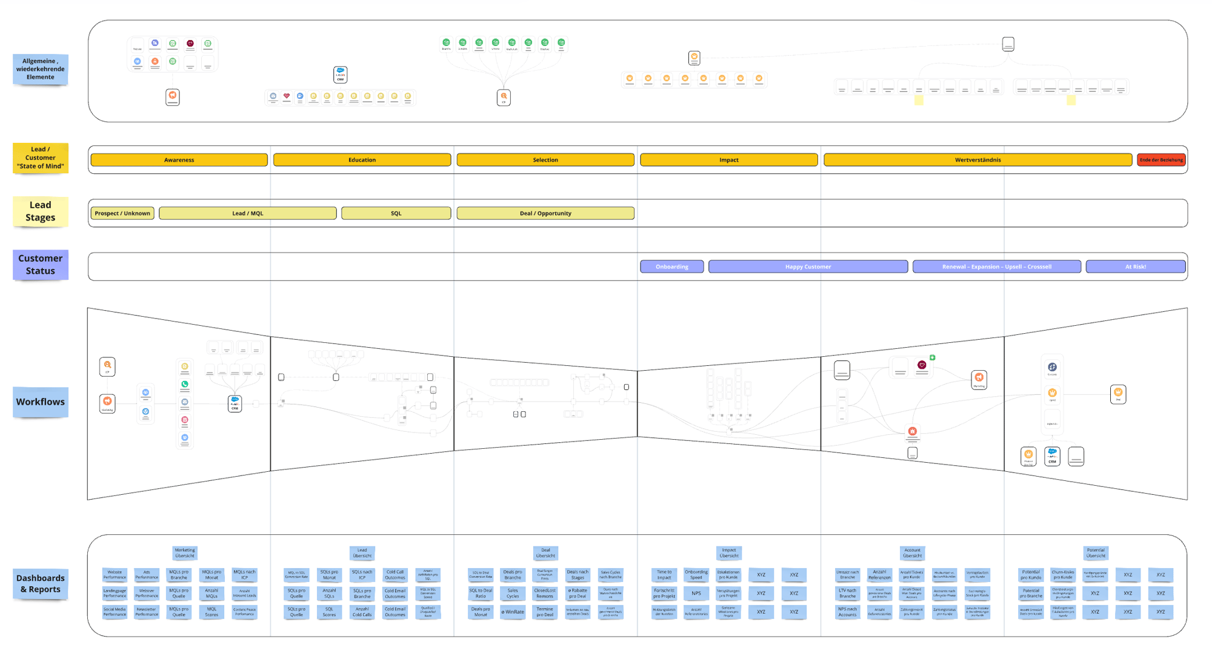Select the Newsletter Performance sticky note

point(147,612)
